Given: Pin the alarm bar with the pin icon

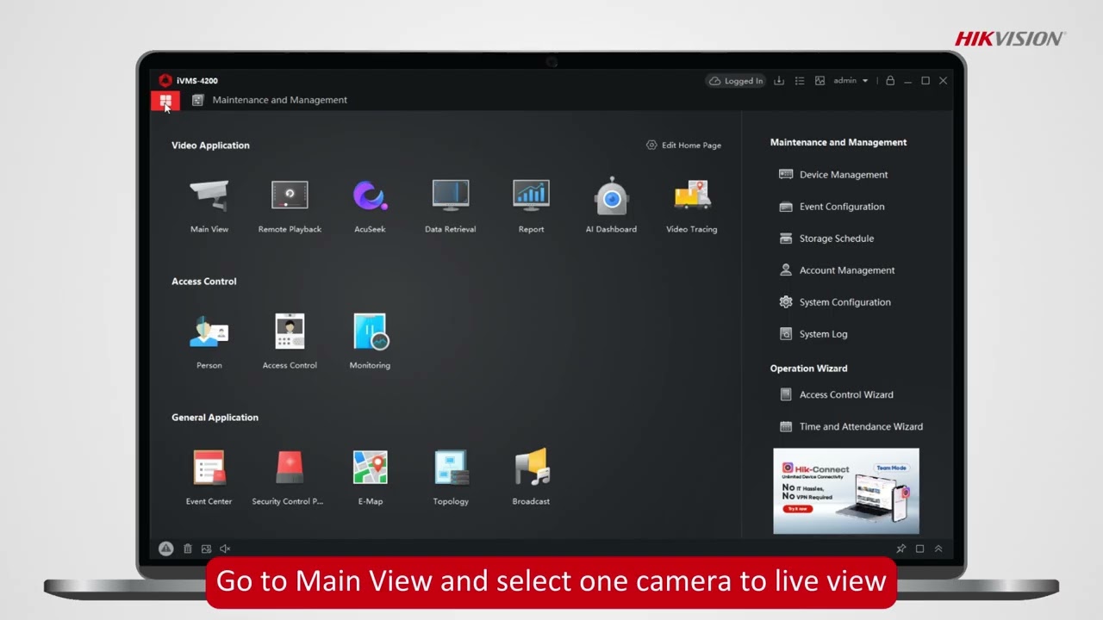Looking at the screenshot, I should [901, 549].
